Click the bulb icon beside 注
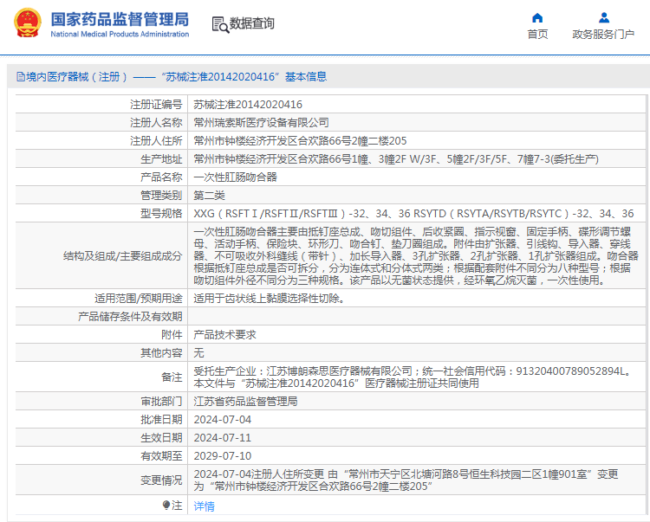 pos(166,505)
